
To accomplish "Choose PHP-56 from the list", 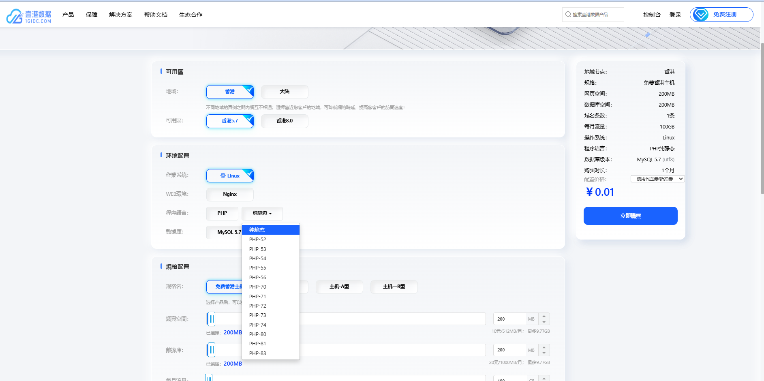I will coord(271,278).
